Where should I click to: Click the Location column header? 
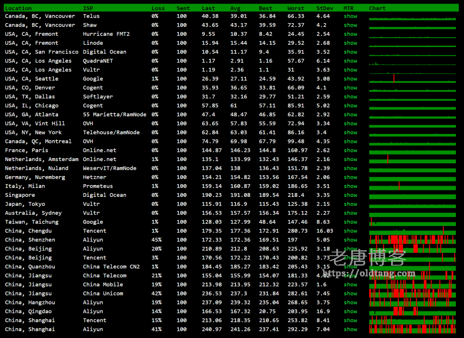pyautogui.click(x=18, y=8)
